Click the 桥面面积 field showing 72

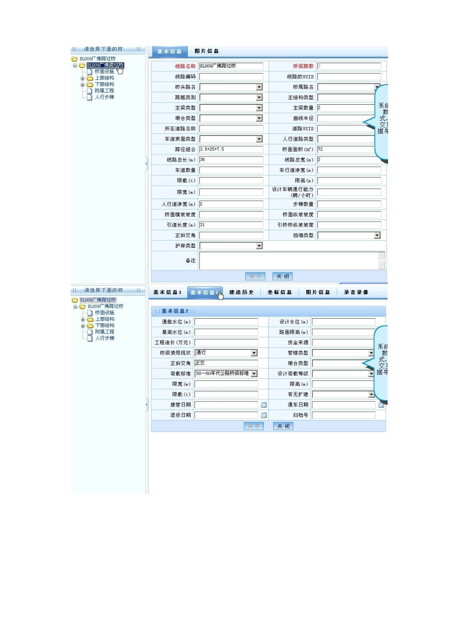[346, 150]
